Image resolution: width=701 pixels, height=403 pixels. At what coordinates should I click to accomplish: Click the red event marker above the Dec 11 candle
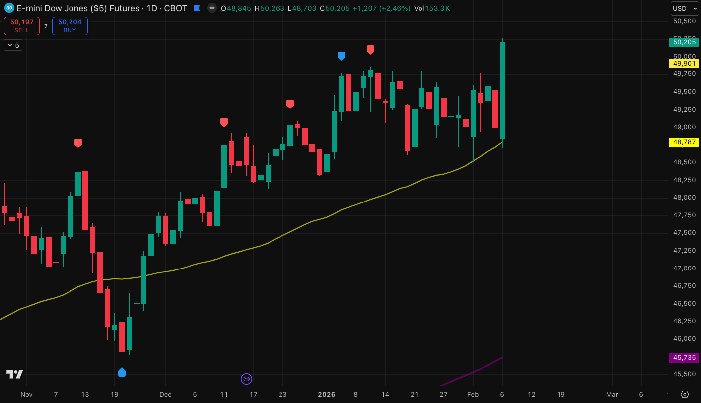(x=224, y=122)
